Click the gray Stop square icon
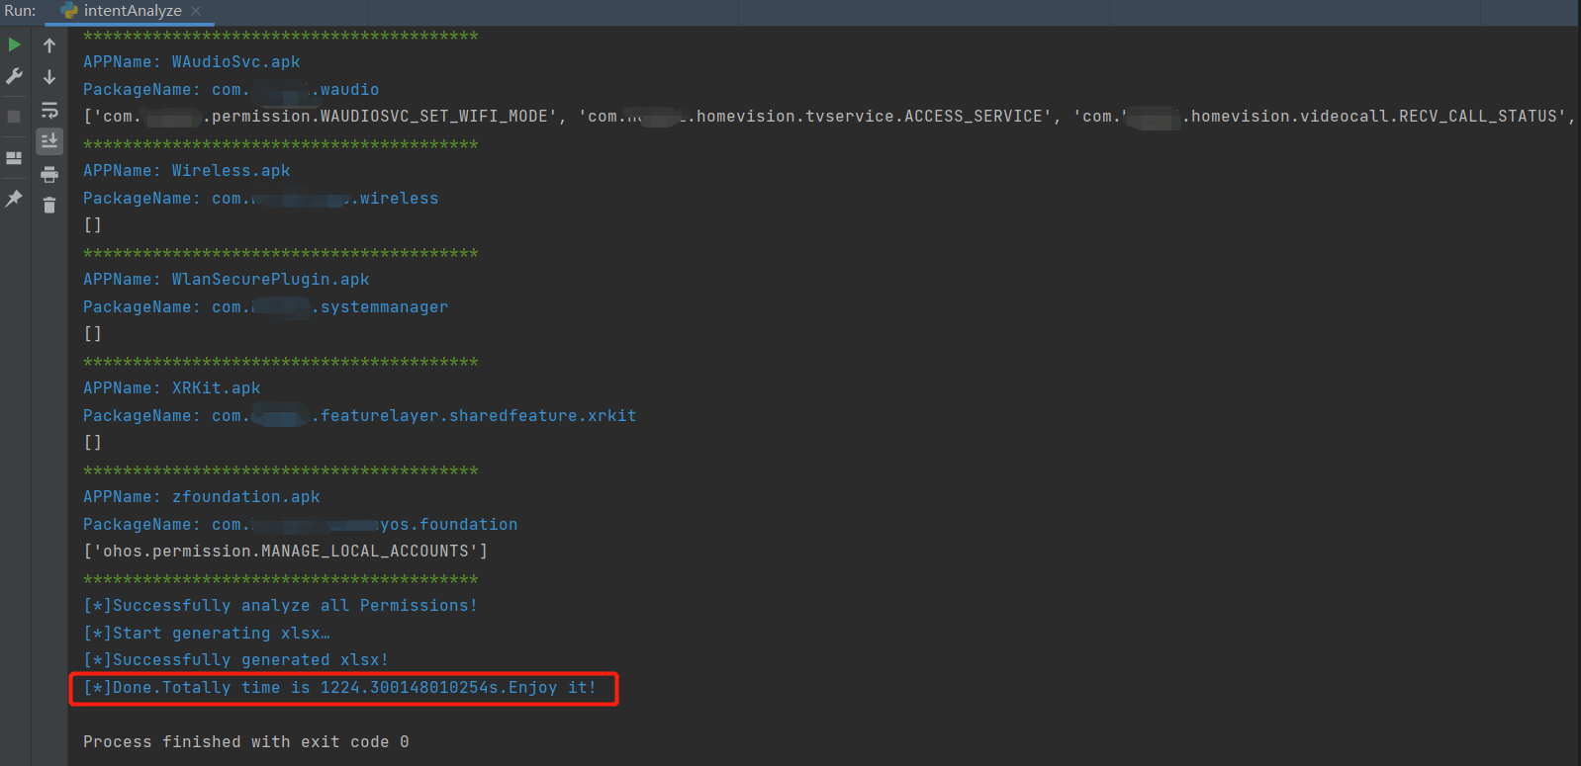1581x766 pixels. click(14, 117)
